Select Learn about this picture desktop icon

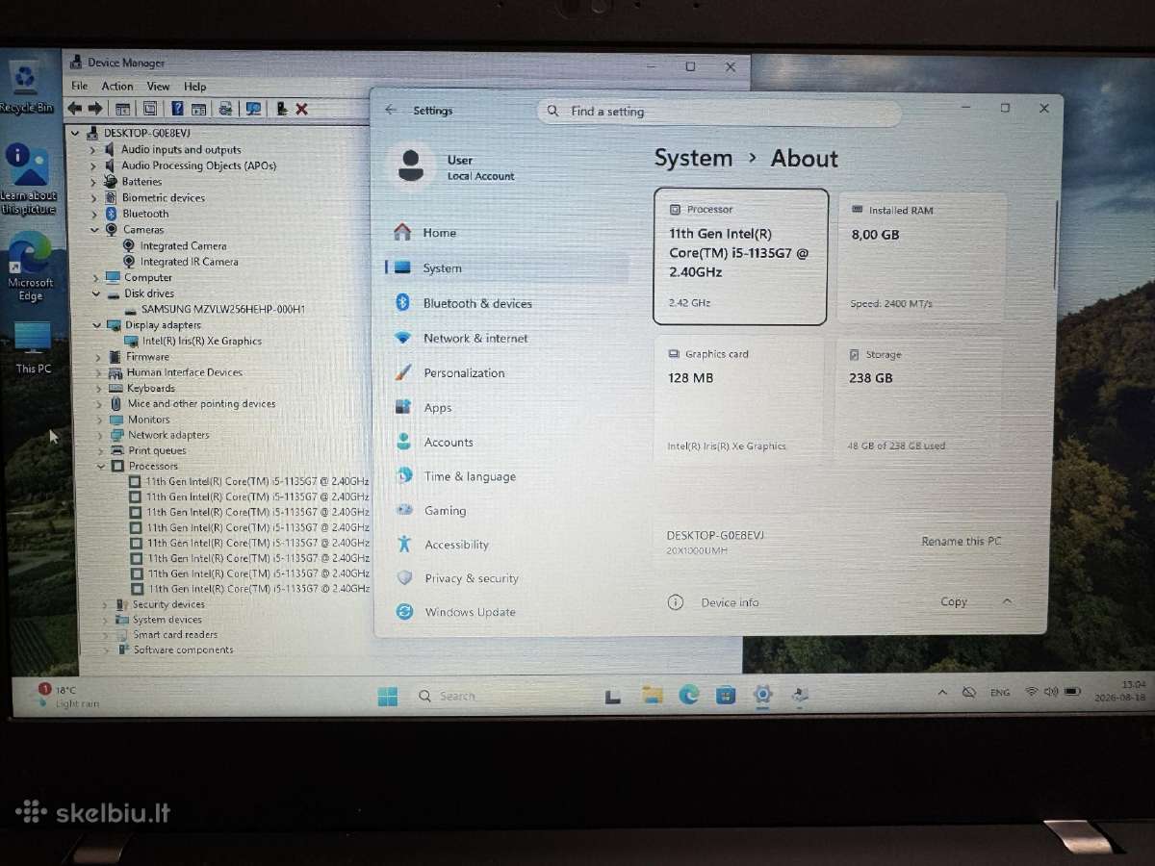pos(28,180)
